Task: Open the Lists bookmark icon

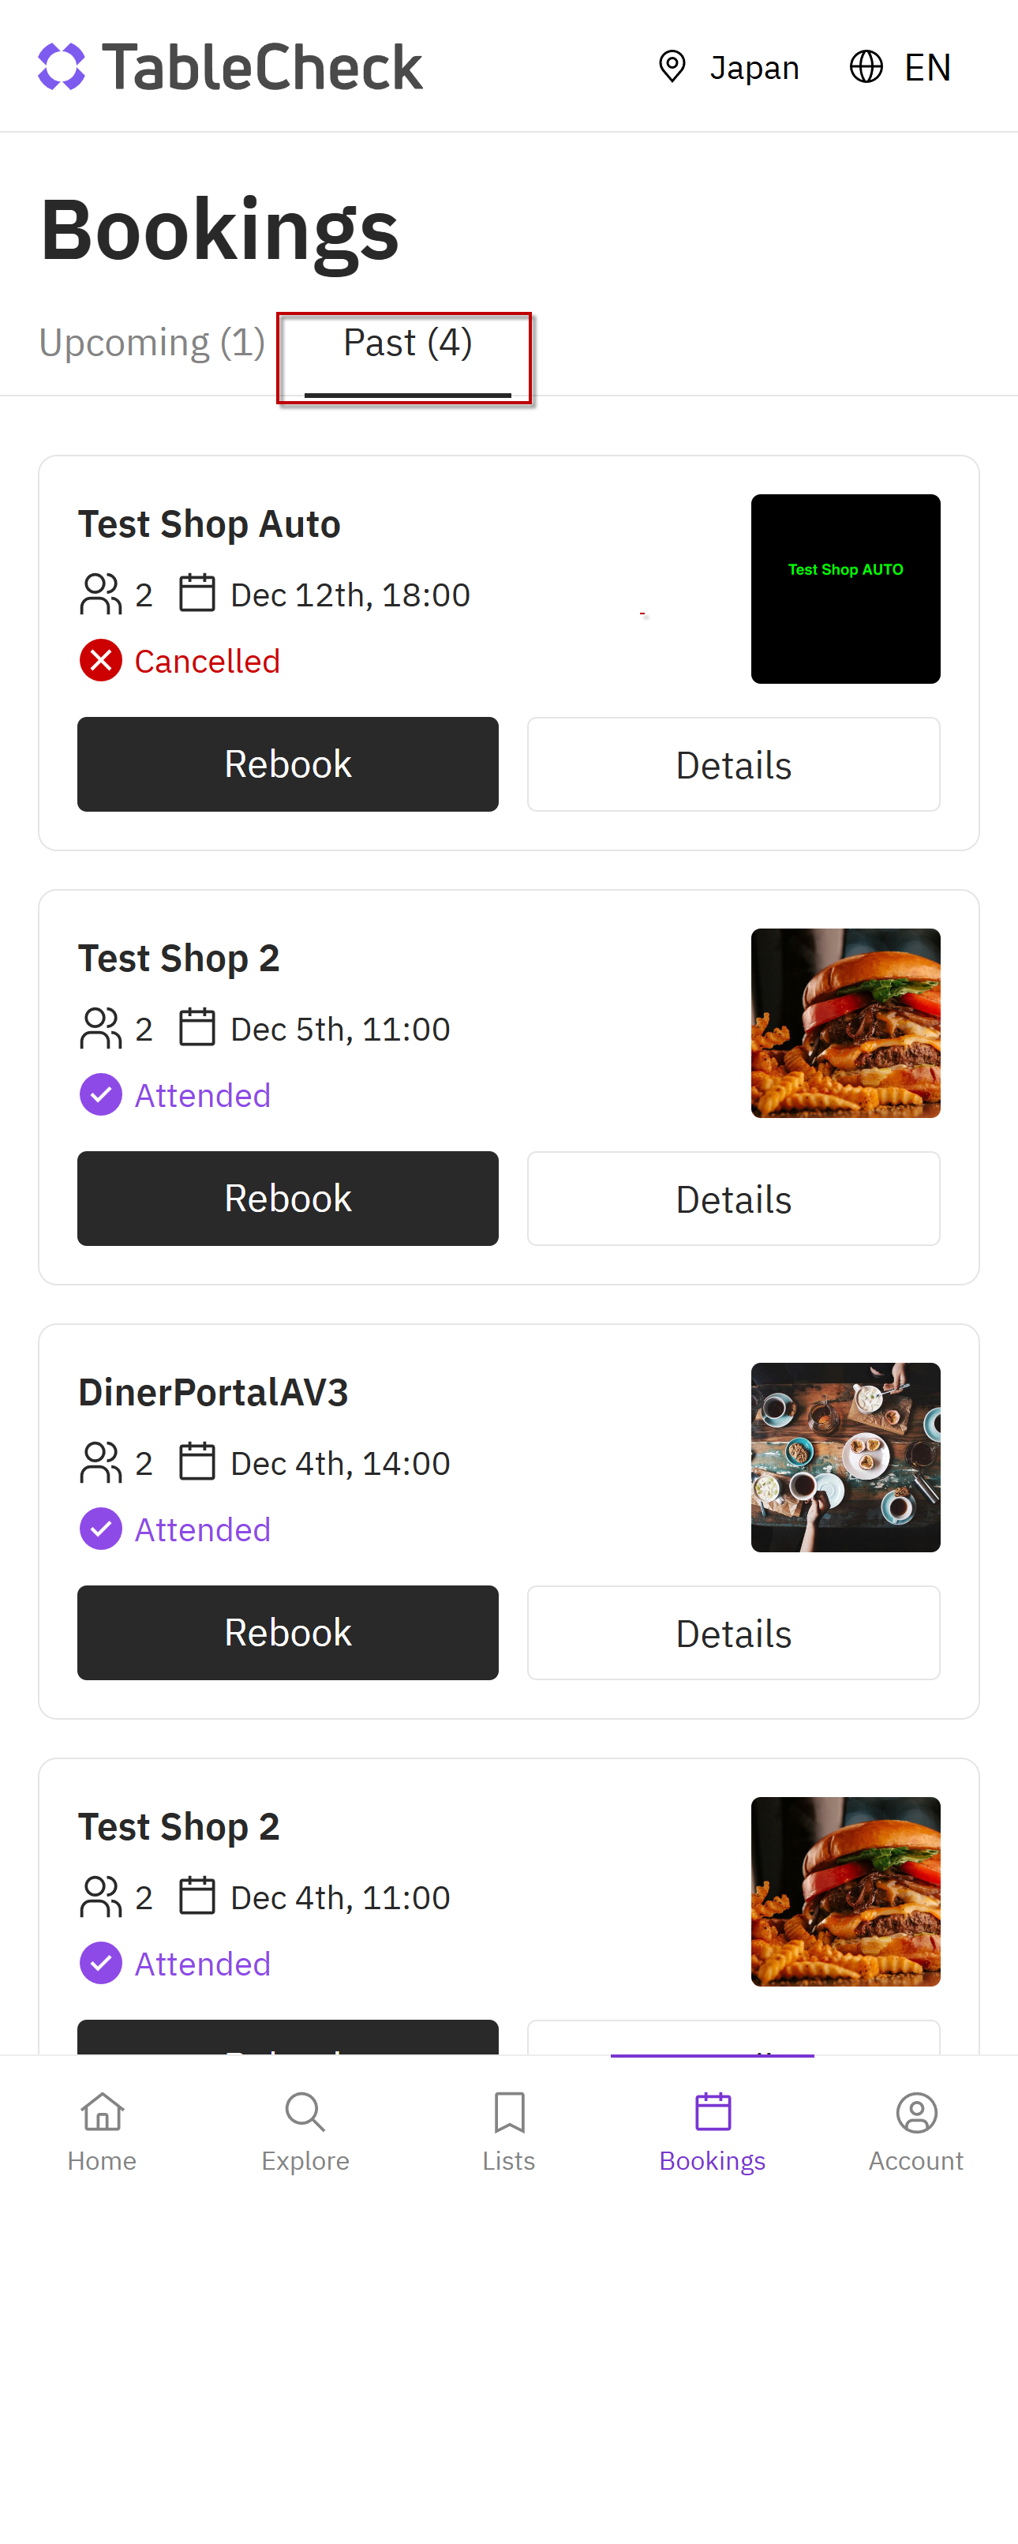Action: pos(510,2112)
